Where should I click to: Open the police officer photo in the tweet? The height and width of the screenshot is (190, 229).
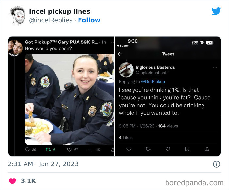(69, 99)
